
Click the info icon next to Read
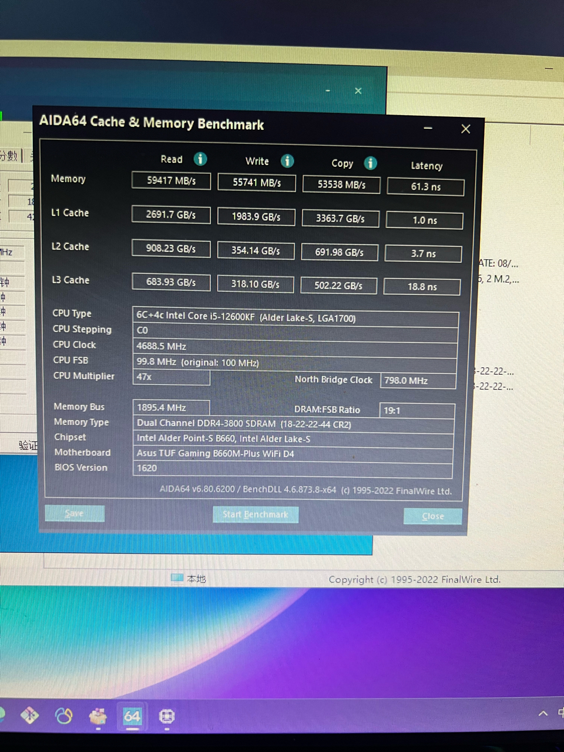click(x=200, y=159)
